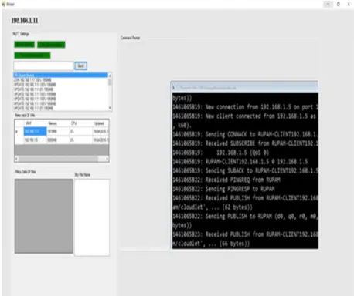Click console line ending '(62 bytes))'
The image size is (354, 296).
click(x=213, y=207)
